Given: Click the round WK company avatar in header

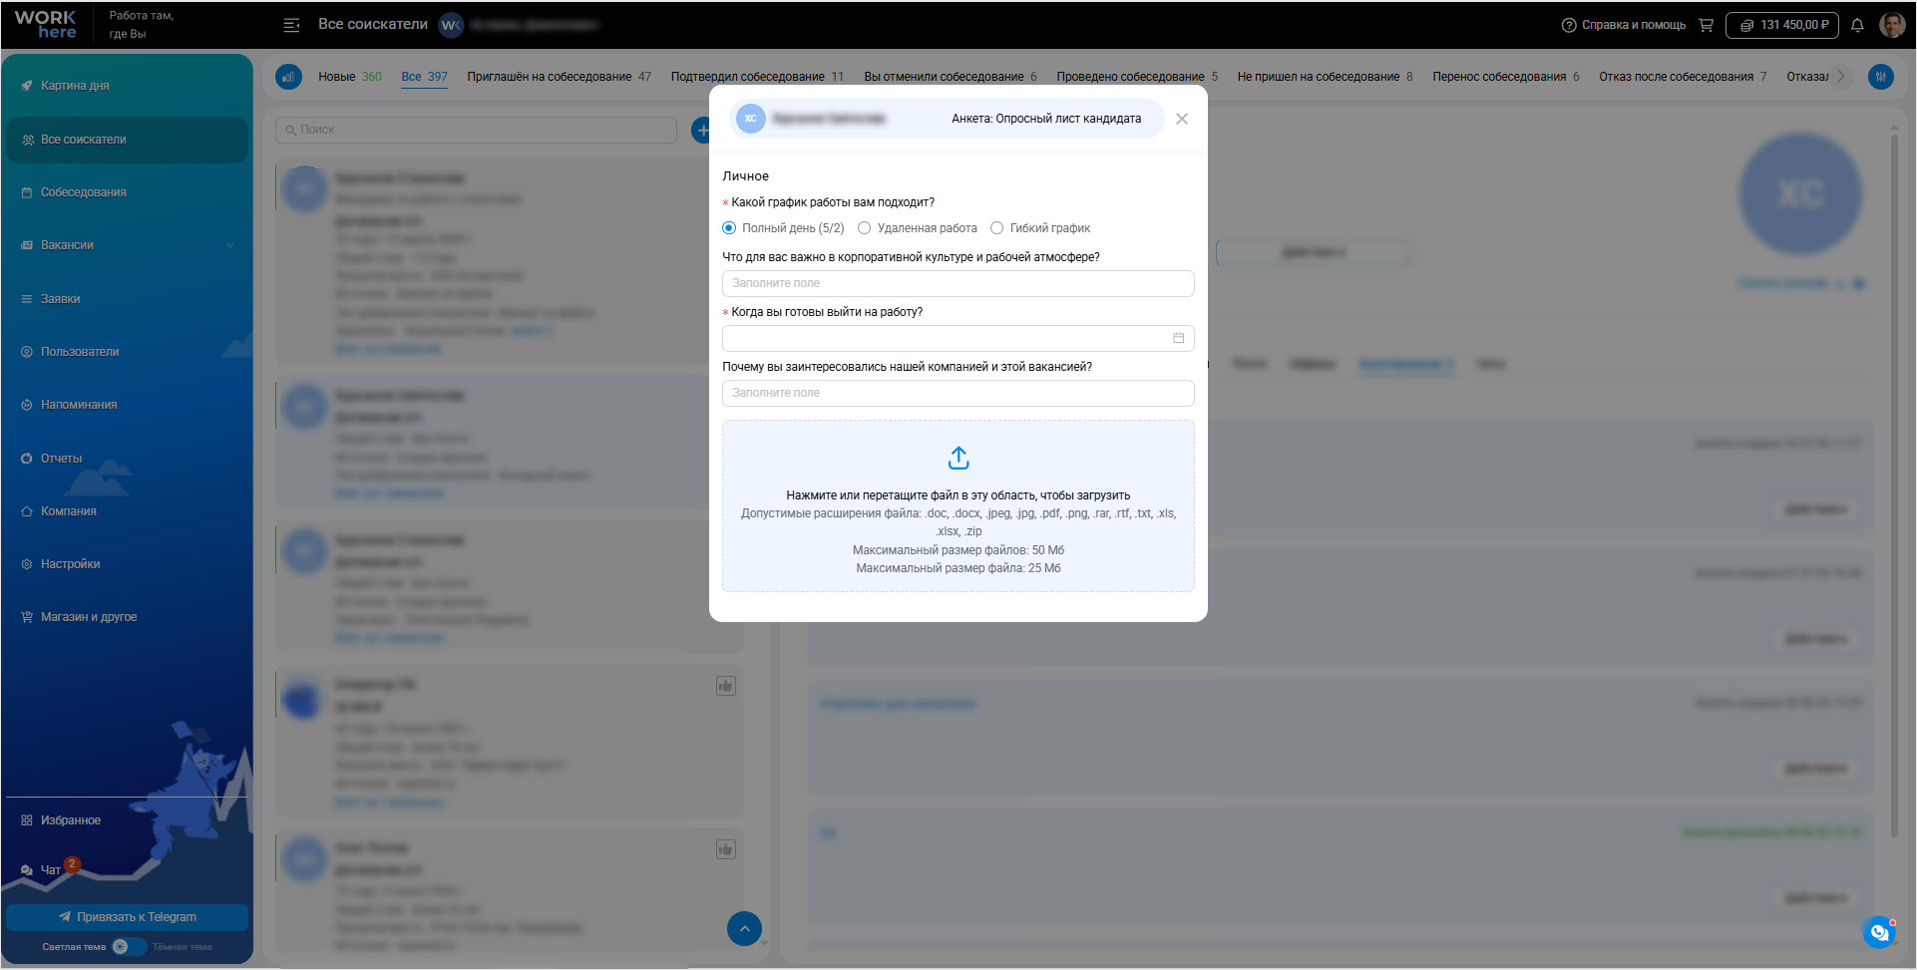Looking at the screenshot, I should (451, 25).
